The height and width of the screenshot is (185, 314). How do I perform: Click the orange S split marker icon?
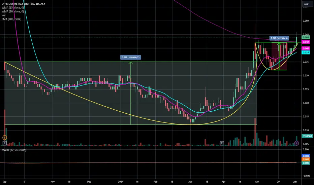[5, 137]
